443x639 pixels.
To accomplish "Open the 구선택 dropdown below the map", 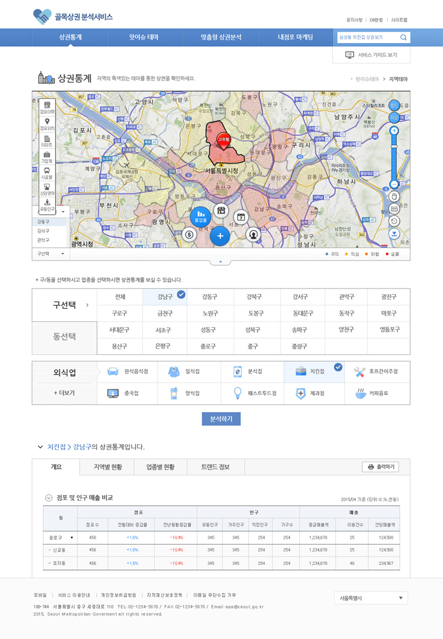I will (x=51, y=254).
